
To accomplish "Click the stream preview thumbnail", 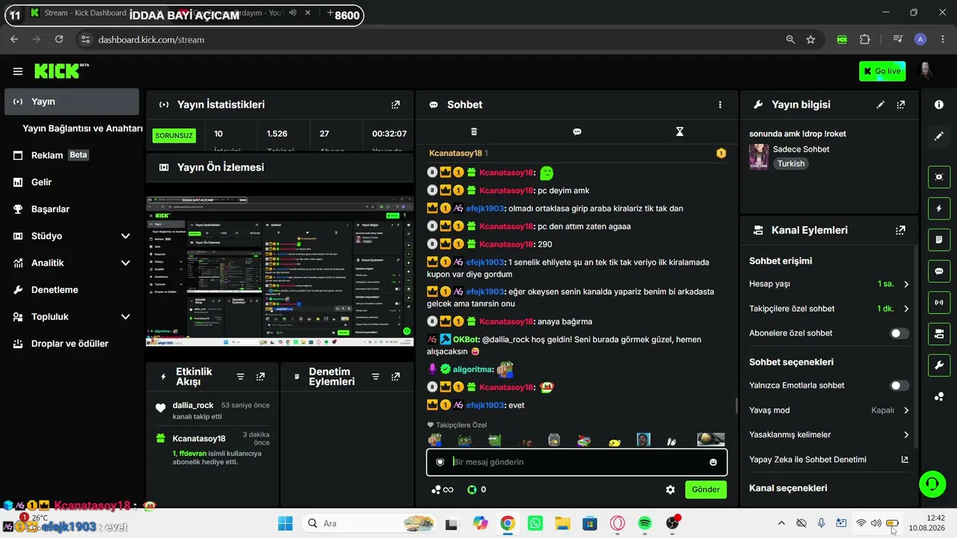I will coord(280,271).
